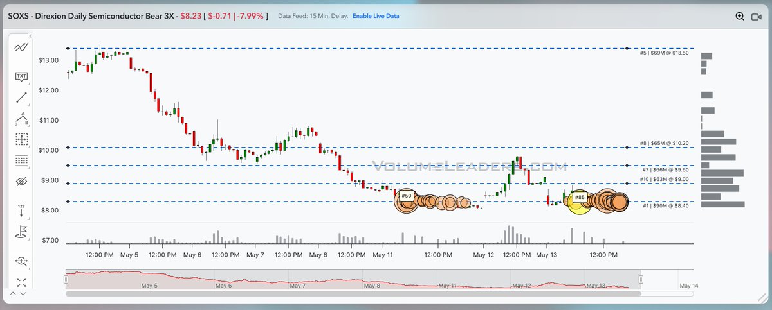Click the '#7 | $66M @ $9.60' level label

tap(666, 169)
